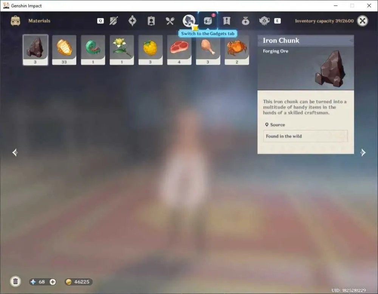Open the trash can to destroy items
This screenshot has height=294, width=378.
[x=15, y=282]
